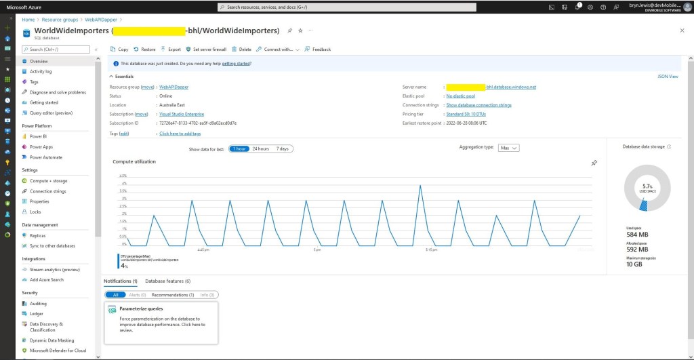Select the 7 days time range
Screen dimensions: 694x360
282,148
